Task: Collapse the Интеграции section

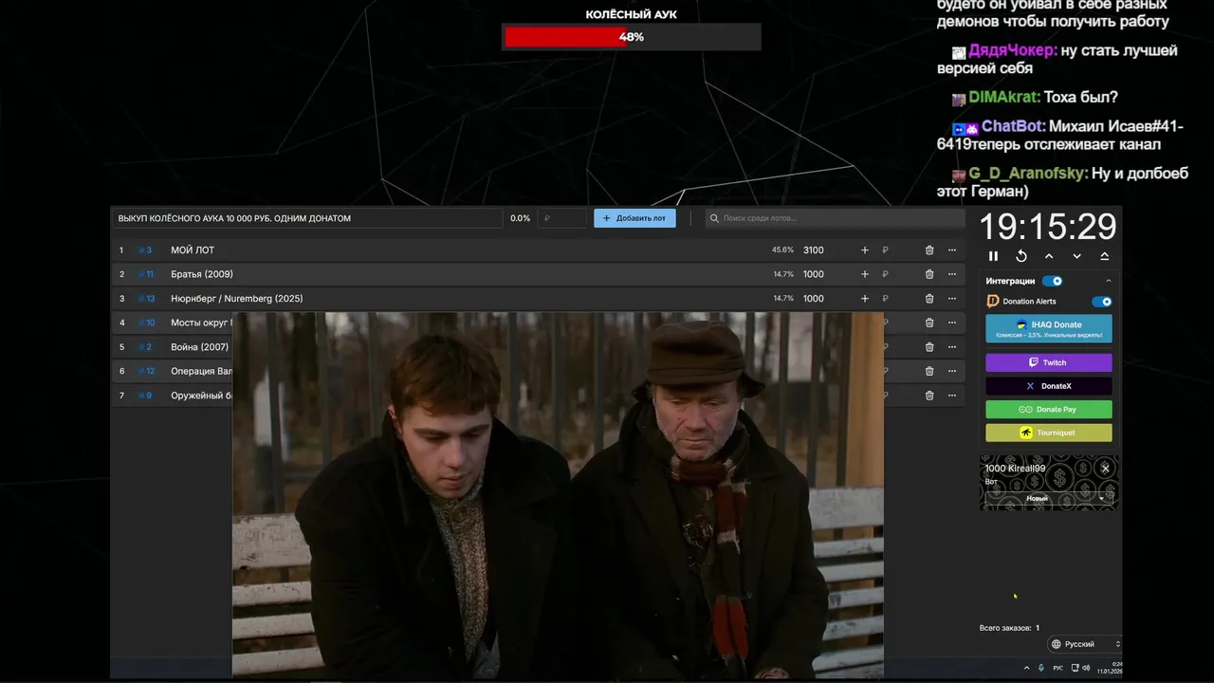Action: click(1108, 281)
